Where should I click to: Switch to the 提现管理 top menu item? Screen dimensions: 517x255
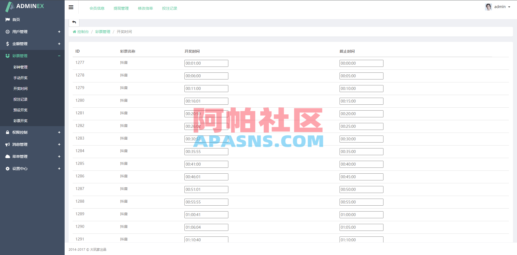pos(121,8)
